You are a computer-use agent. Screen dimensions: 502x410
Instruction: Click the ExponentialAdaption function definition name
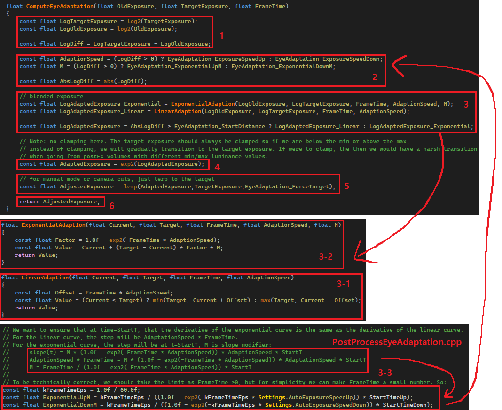[x=54, y=225]
